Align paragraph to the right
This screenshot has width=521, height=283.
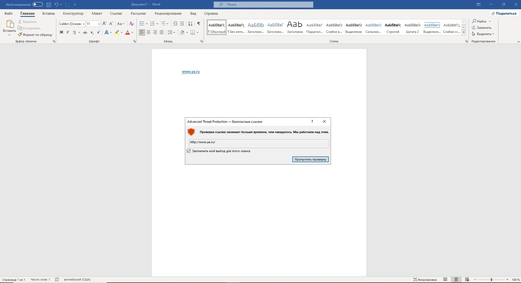coord(155,32)
